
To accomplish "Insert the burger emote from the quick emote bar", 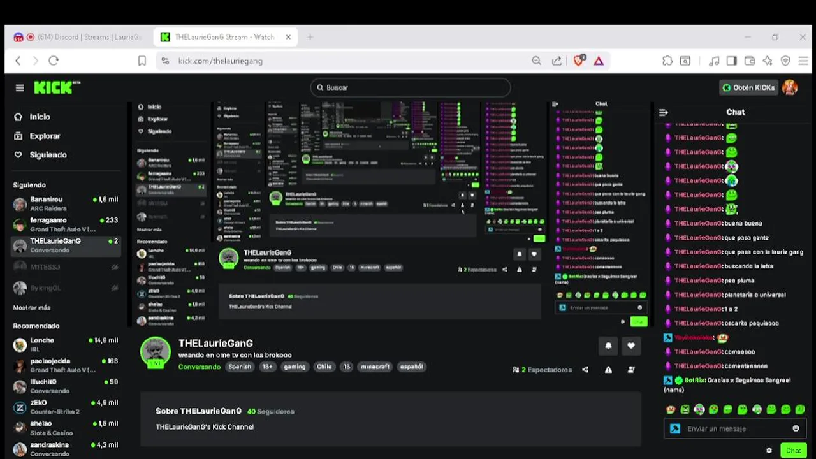I will [671, 410].
